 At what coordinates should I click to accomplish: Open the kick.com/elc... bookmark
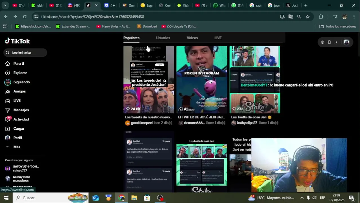coord(33,26)
